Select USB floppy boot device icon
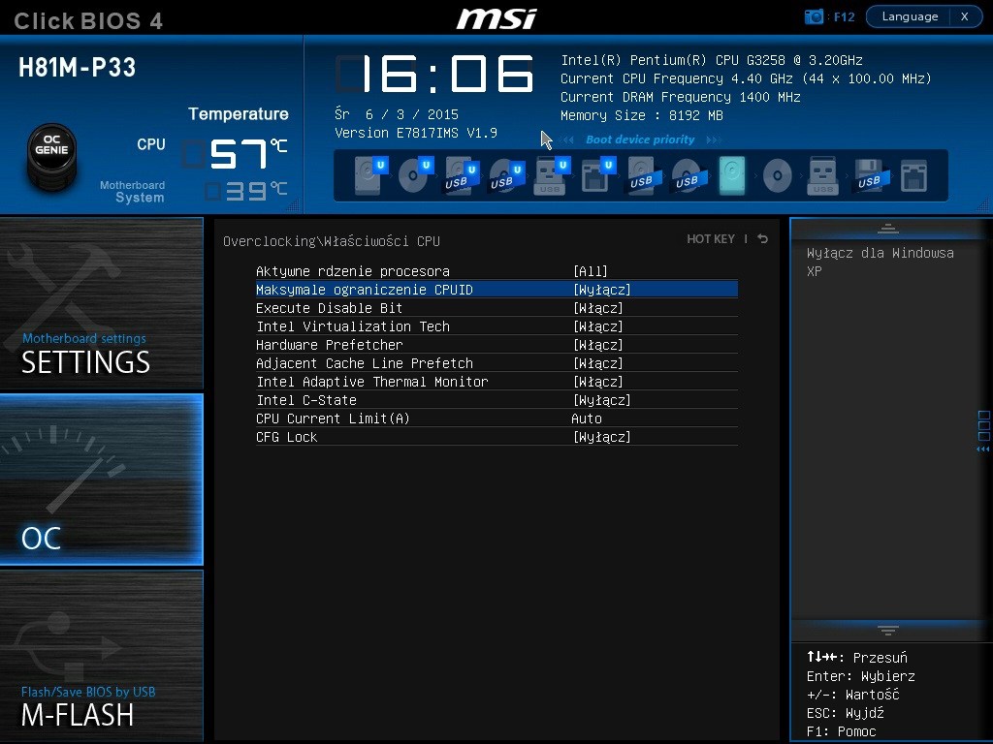 pos(871,175)
